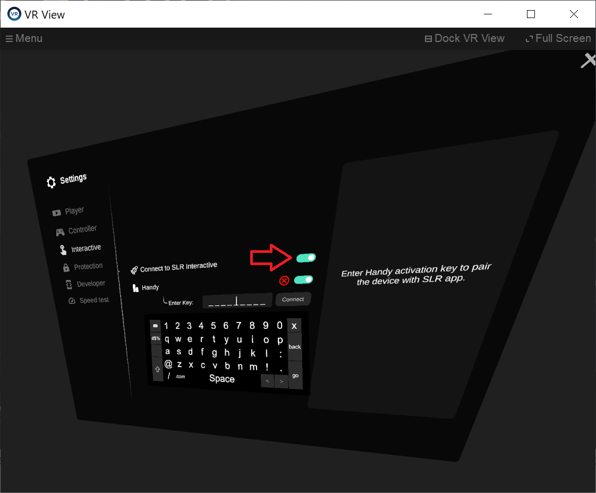The width and height of the screenshot is (596, 493).
Task: Tap the colon key
Action: [280, 354]
